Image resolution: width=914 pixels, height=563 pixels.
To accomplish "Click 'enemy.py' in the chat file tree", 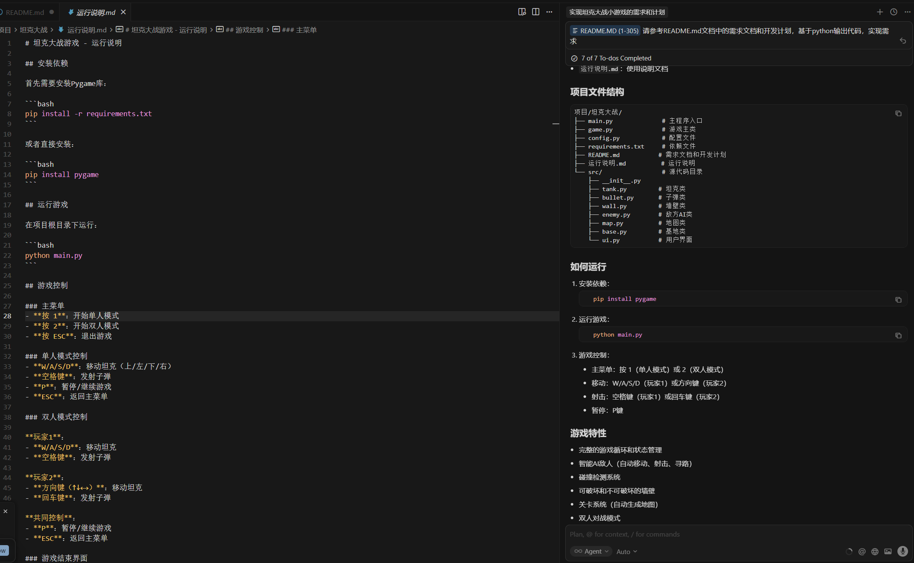I will pyautogui.click(x=616, y=214).
